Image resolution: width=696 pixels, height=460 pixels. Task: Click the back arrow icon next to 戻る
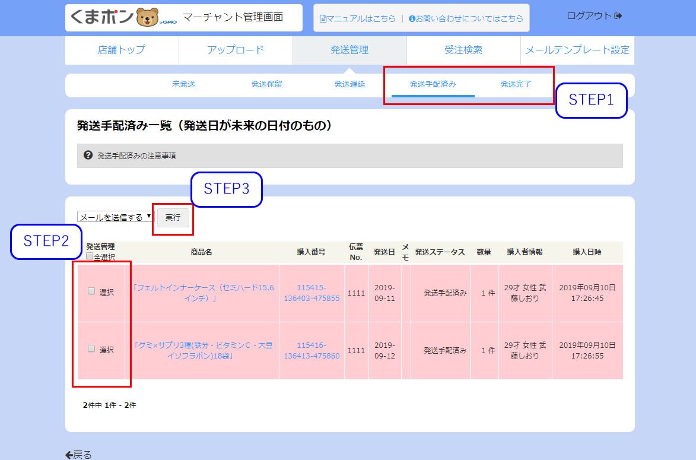pos(69,455)
